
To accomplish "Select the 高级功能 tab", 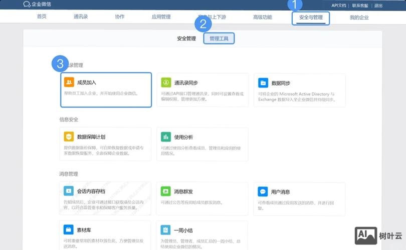I will [x=263, y=17].
